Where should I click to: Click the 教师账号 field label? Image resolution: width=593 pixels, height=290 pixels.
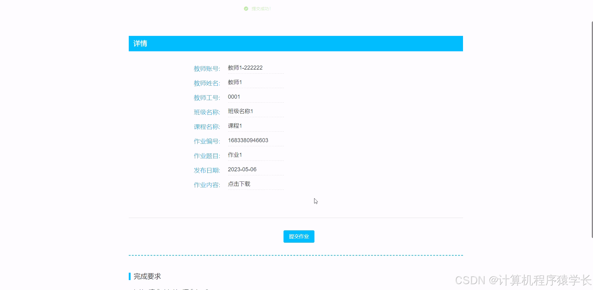coord(207,69)
